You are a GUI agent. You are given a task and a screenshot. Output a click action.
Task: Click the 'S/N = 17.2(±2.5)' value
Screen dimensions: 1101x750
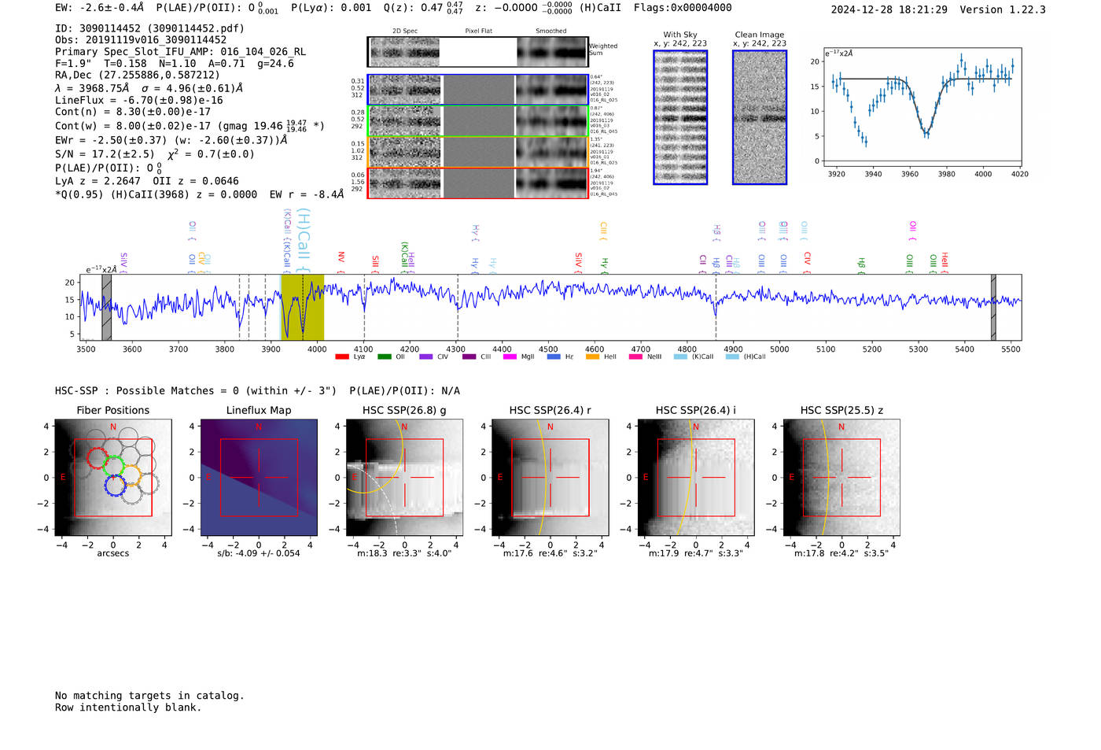[105, 154]
